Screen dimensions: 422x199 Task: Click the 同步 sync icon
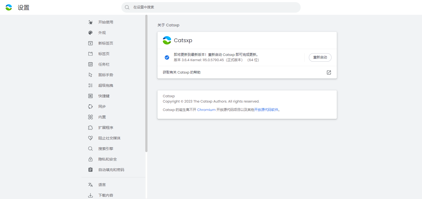[x=90, y=106]
